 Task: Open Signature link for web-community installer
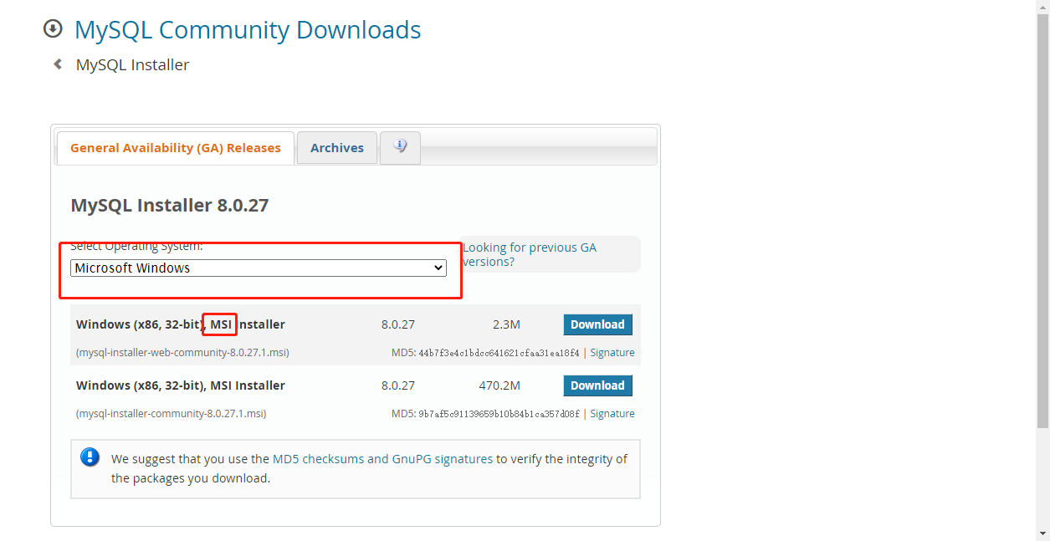pos(612,353)
